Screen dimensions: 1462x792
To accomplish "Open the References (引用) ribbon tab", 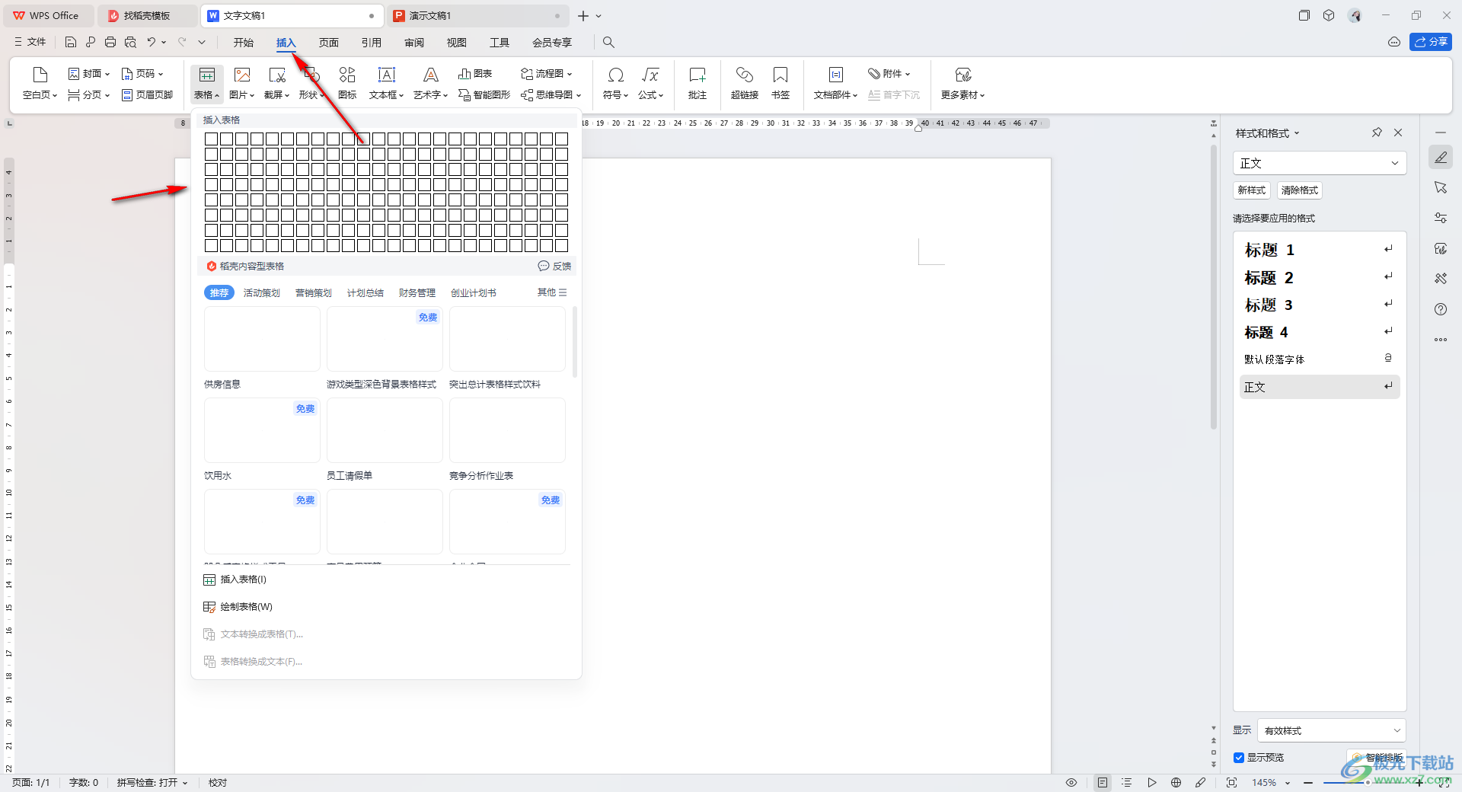I will click(x=372, y=43).
